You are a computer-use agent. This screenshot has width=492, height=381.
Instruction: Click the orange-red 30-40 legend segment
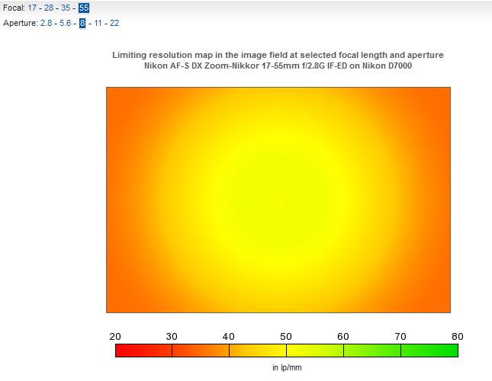pos(201,351)
